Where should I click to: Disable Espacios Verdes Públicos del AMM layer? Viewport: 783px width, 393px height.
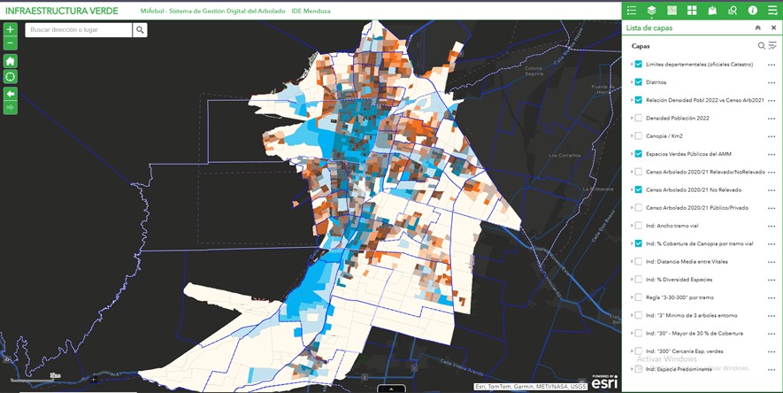pos(639,154)
